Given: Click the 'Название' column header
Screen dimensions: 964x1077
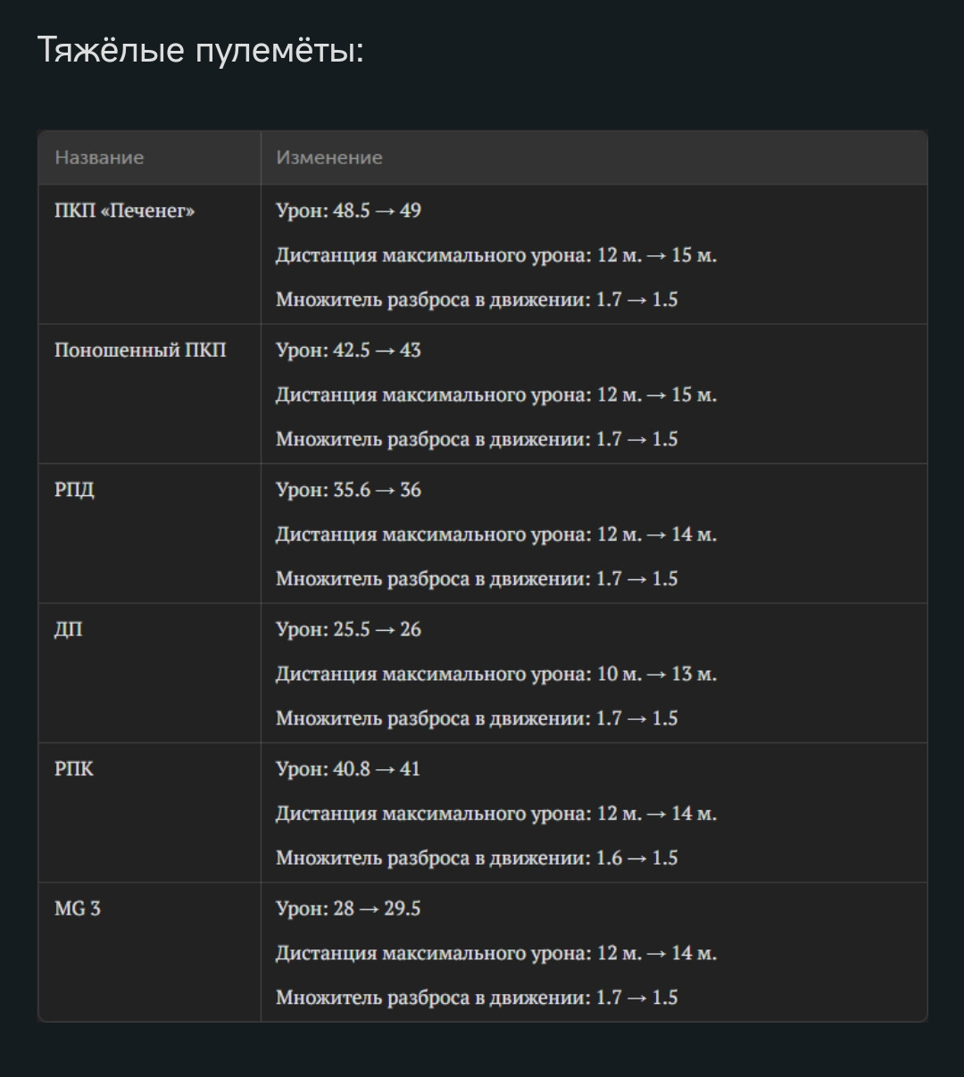Looking at the screenshot, I should (99, 158).
